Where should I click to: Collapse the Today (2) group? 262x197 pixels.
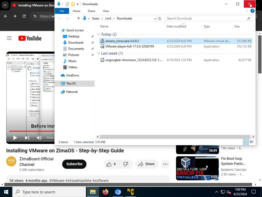pos(99,34)
